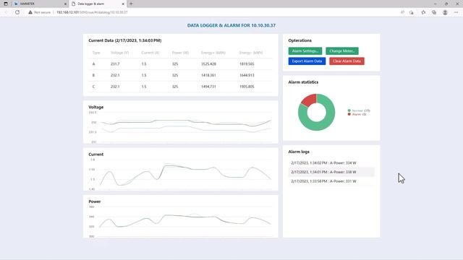Open the tab actions menu icon
The width and height of the screenshot is (463, 260).
point(6,4)
